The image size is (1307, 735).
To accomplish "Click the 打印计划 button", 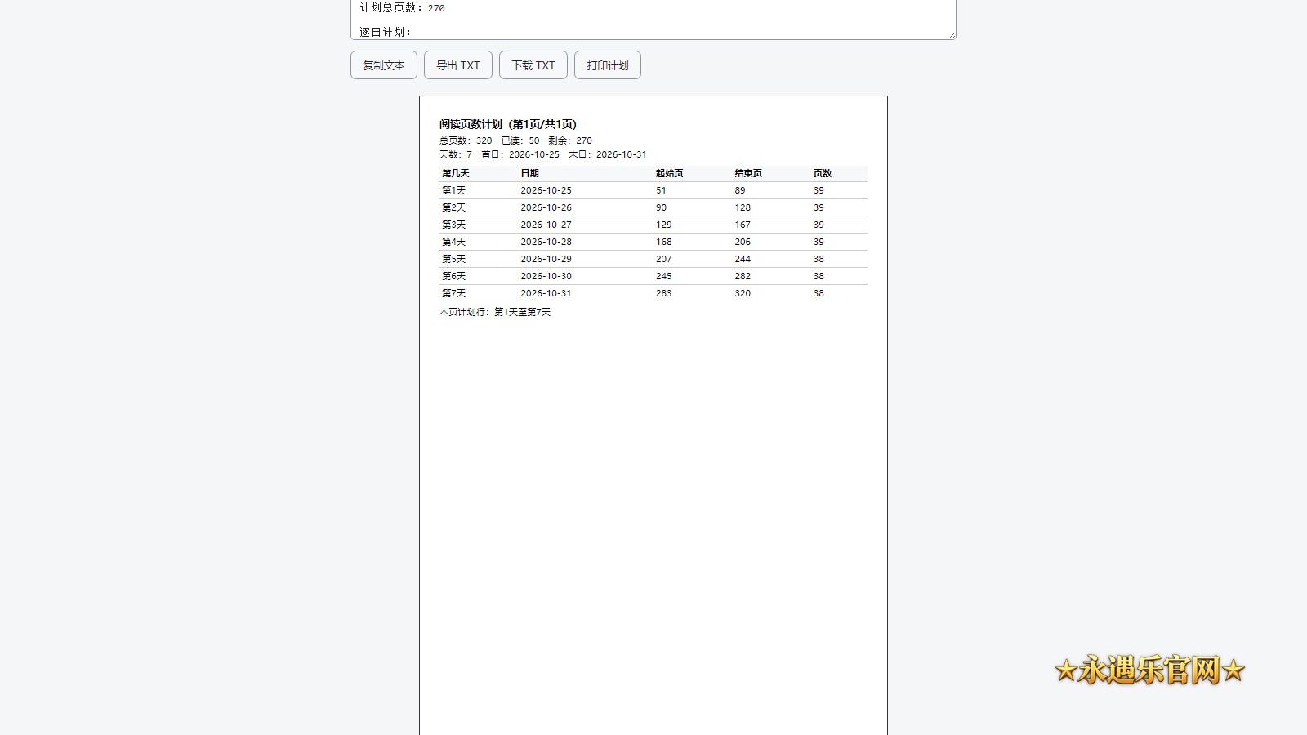I will [x=608, y=65].
